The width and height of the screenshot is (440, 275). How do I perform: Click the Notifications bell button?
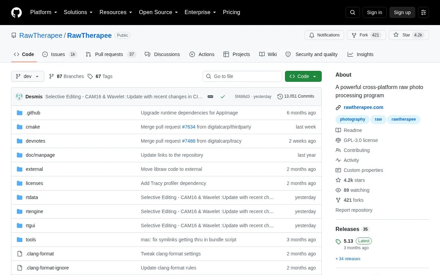click(x=324, y=35)
